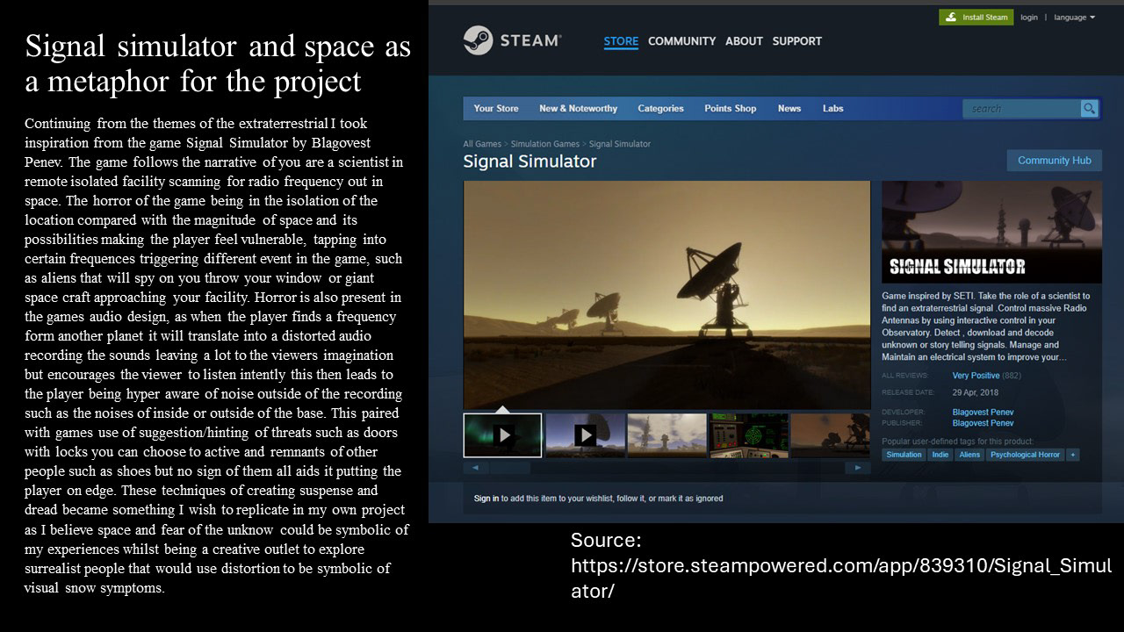Select the fourth thumbnail with control panel
This screenshot has height=632, width=1124.
pyautogui.click(x=749, y=435)
